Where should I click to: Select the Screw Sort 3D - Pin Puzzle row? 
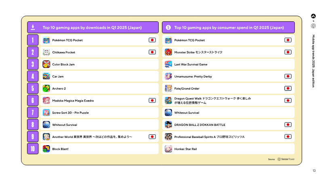99,113
